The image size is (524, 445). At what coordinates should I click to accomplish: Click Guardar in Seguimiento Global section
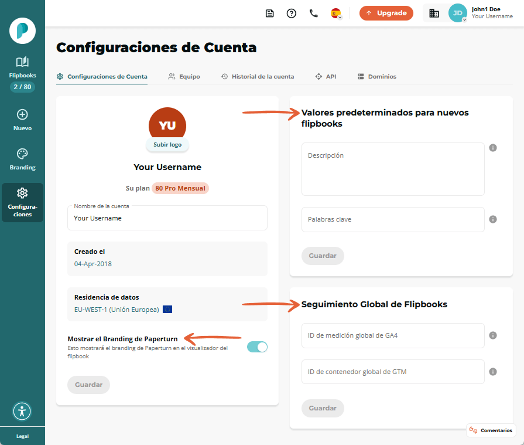[323, 408]
